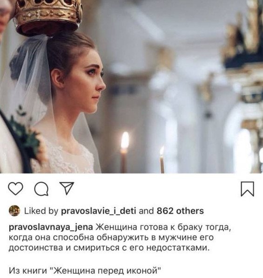Click the 'Liked by' text
Viewport: 263px width, 278px height.
point(41,211)
